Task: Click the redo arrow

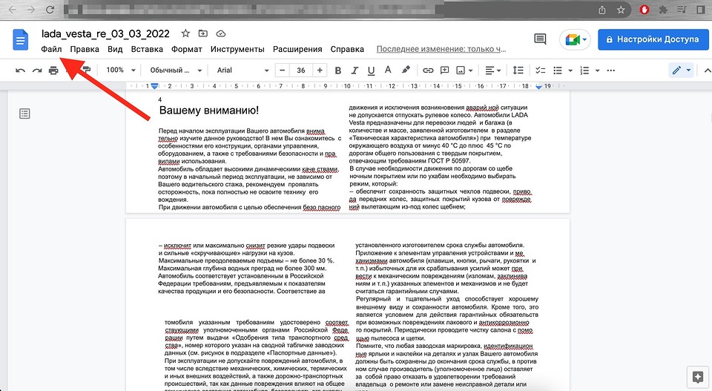Action: click(36, 70)
